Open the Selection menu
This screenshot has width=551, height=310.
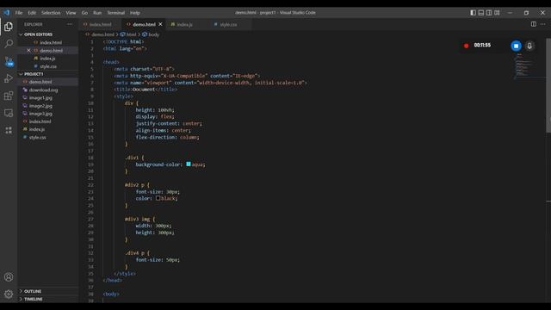click(51, 13)
